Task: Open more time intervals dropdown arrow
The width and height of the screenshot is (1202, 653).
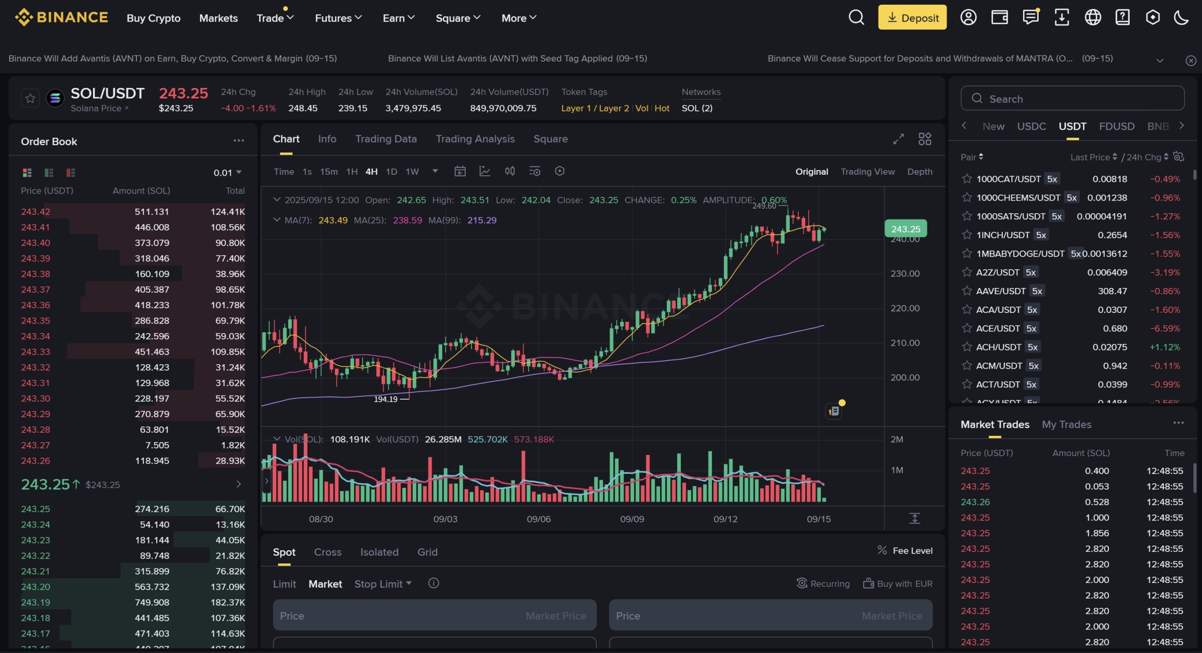Action: click(x=435, y=171)
